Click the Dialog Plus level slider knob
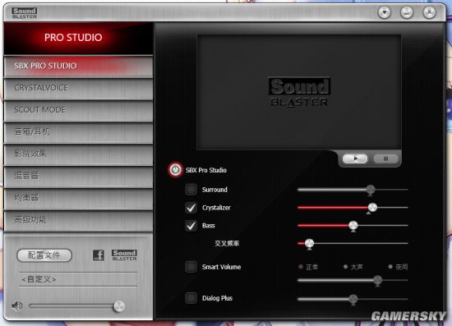Screen dimensions: 452x326 click(x=353, y=299)
